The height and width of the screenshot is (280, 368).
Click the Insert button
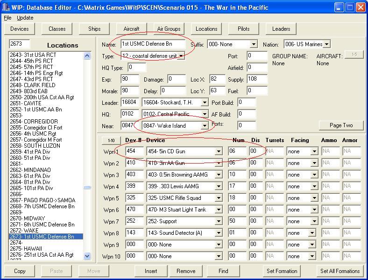(151, 271)
